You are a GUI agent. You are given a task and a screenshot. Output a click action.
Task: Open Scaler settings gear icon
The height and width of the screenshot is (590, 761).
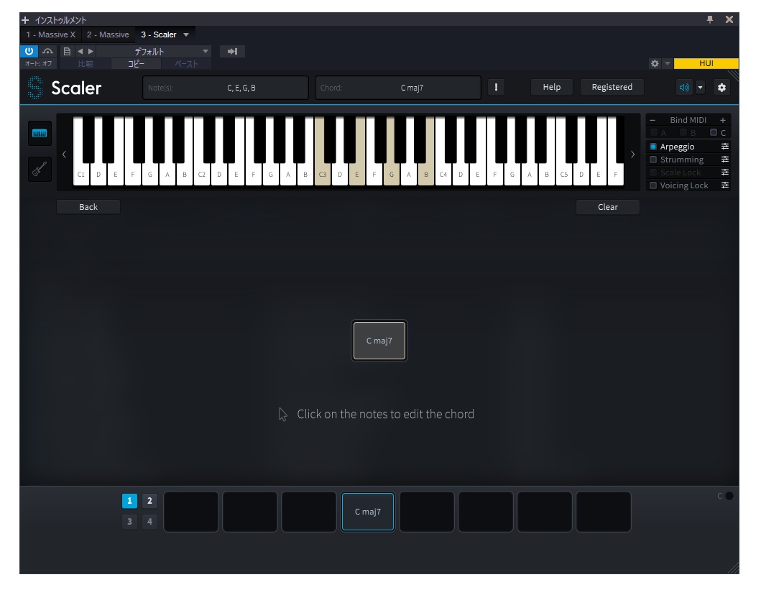tap(721, 88)
